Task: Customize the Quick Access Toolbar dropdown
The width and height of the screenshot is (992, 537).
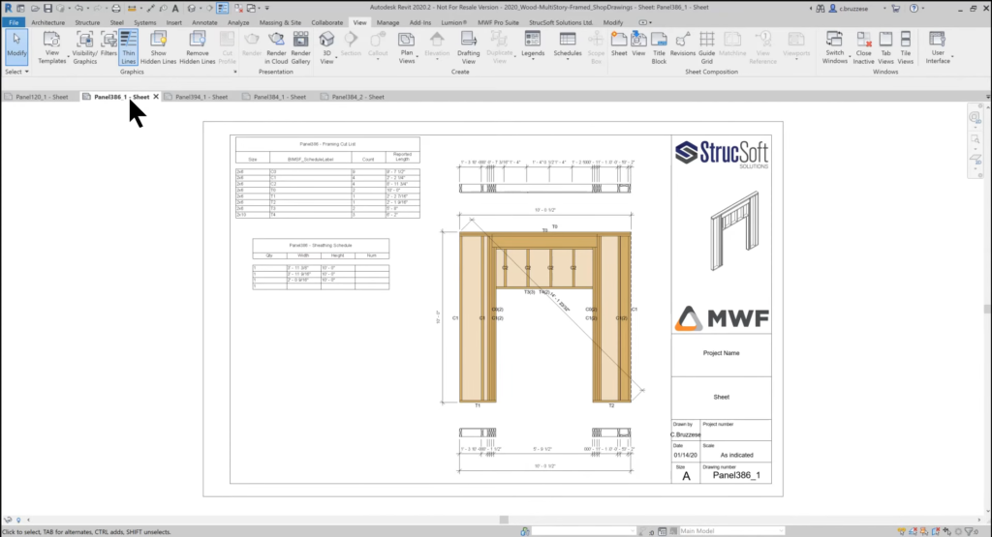Action: point(267,8)
